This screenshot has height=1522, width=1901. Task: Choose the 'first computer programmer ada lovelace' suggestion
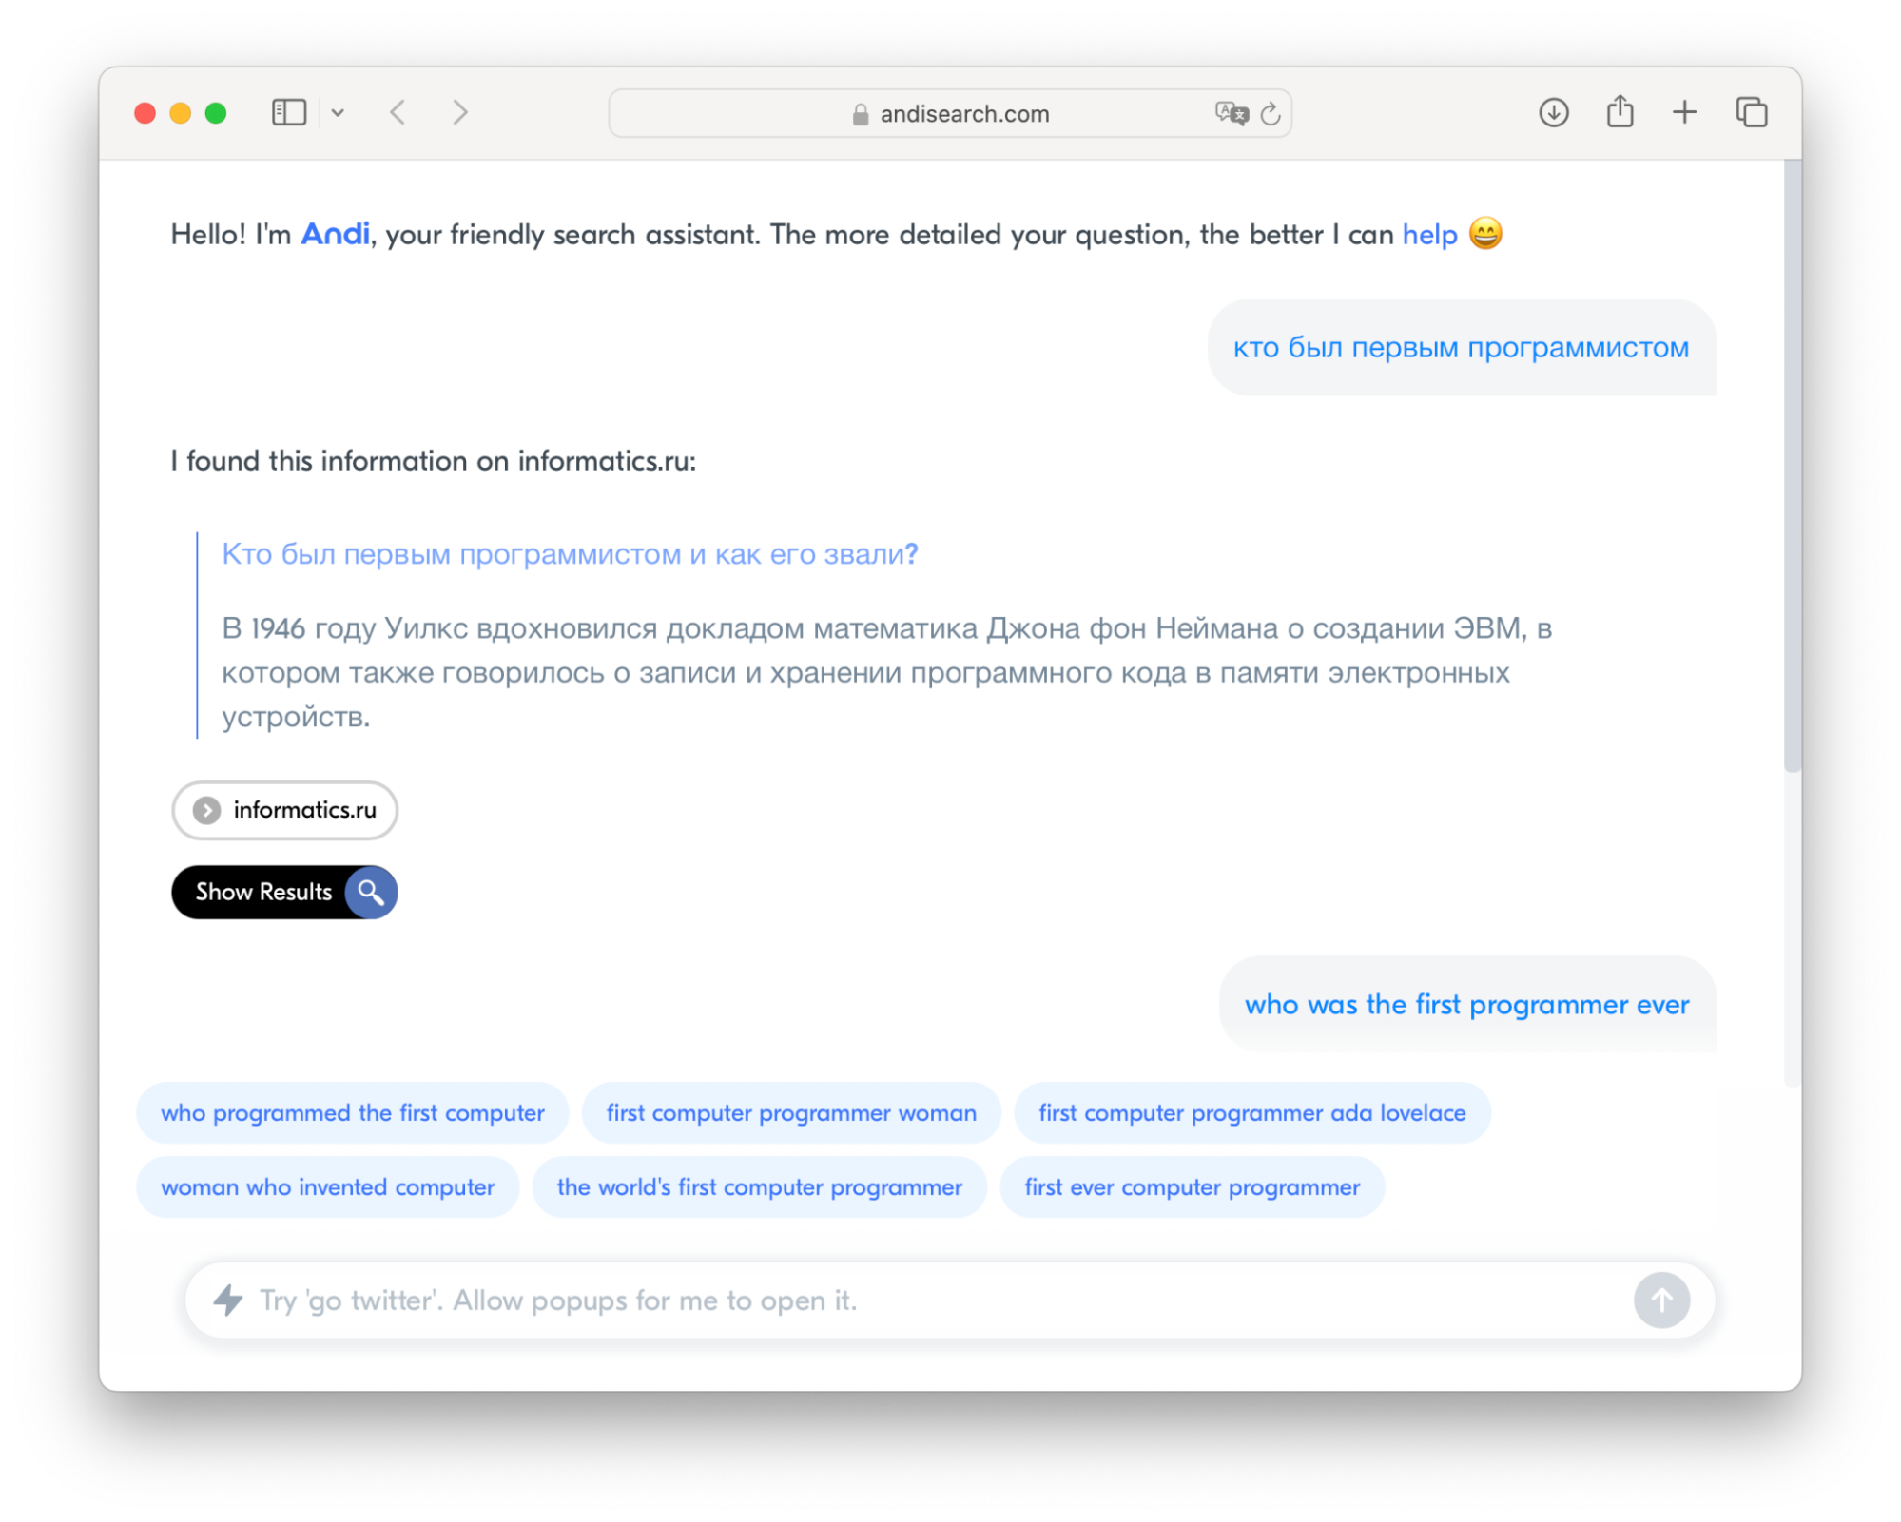pyautogui.click(x=1251, y=1113)
